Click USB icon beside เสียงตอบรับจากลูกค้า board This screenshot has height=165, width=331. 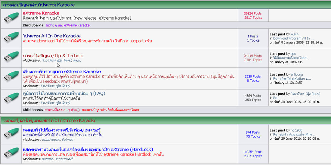[x=11, y=76]
